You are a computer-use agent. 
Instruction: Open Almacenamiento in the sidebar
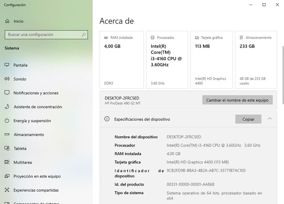coord(46,135)
